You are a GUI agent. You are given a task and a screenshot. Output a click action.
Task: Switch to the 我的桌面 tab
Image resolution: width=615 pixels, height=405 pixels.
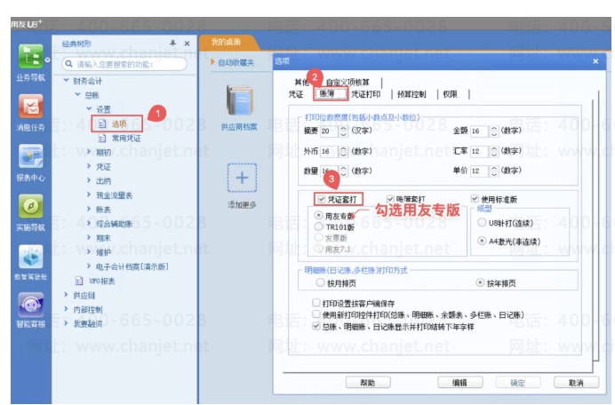(227, 42)
